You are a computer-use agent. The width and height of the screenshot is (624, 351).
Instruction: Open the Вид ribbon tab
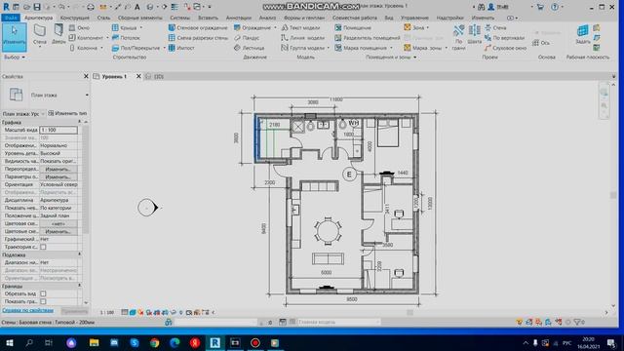[x=389, y=18]
